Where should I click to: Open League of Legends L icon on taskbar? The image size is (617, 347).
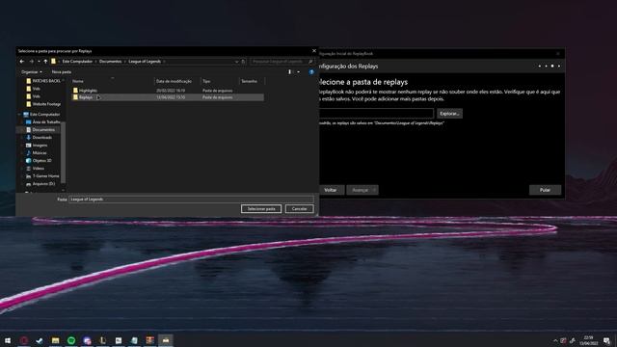pyautogui.click(x=103, y=340)
